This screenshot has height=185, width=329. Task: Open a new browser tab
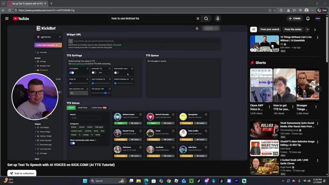click(51, 4)
